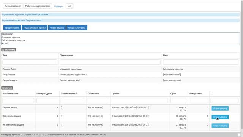Select the Иванов Иван row
This screenshot has height=137, width=243.
click(x=120, y=69)
